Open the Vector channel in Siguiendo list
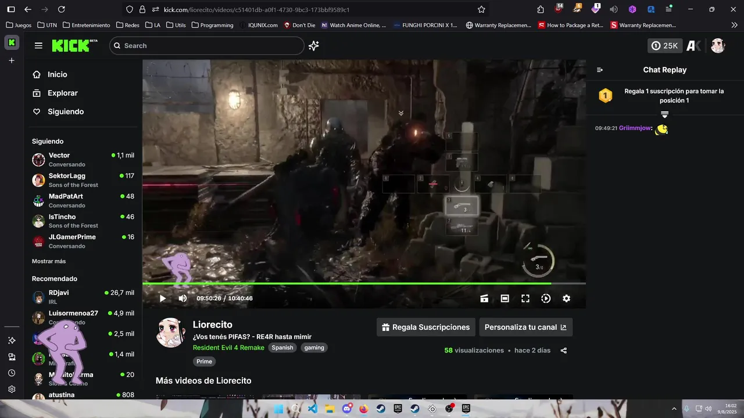 pyautogui.click(x=83, y=160)
